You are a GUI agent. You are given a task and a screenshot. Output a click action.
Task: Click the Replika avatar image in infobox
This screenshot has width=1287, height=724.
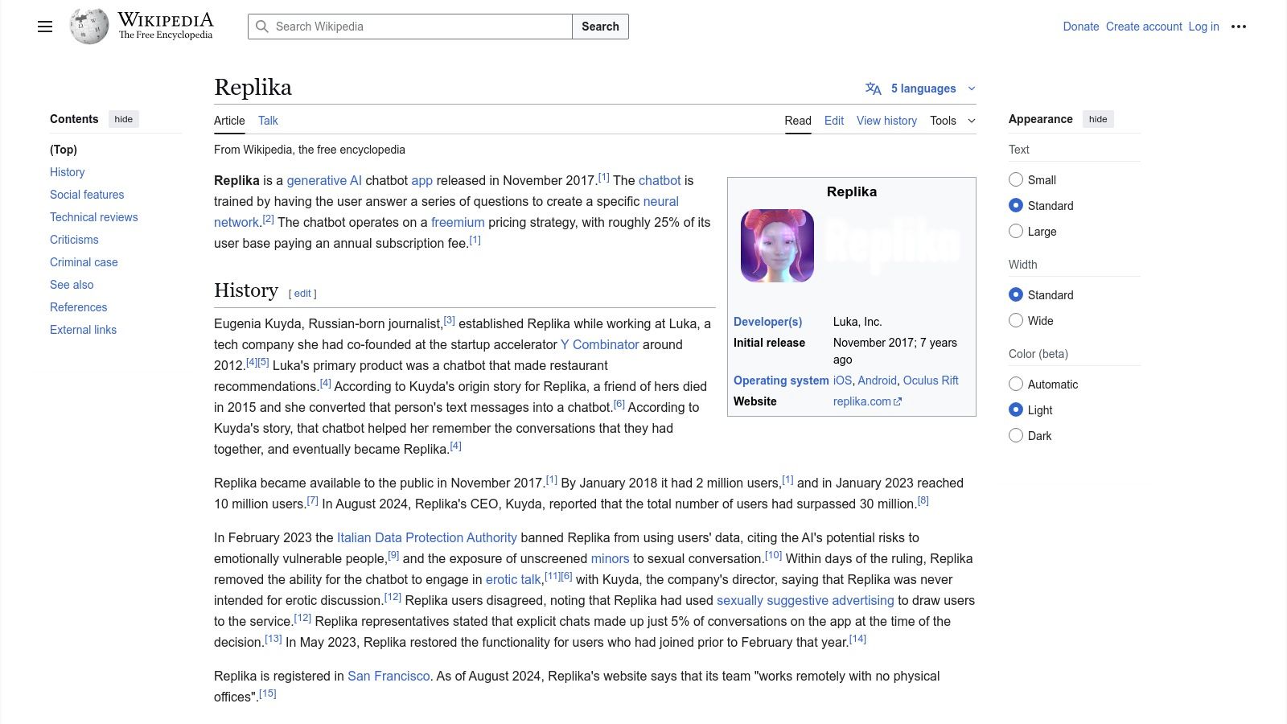(777, 245)
